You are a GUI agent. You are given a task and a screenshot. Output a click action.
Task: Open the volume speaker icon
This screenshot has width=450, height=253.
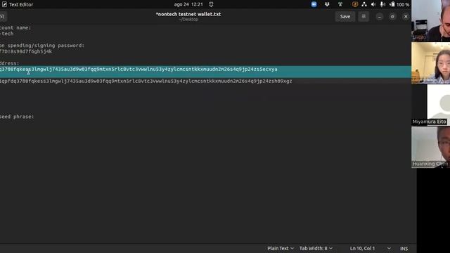click(x=373, y=4)
